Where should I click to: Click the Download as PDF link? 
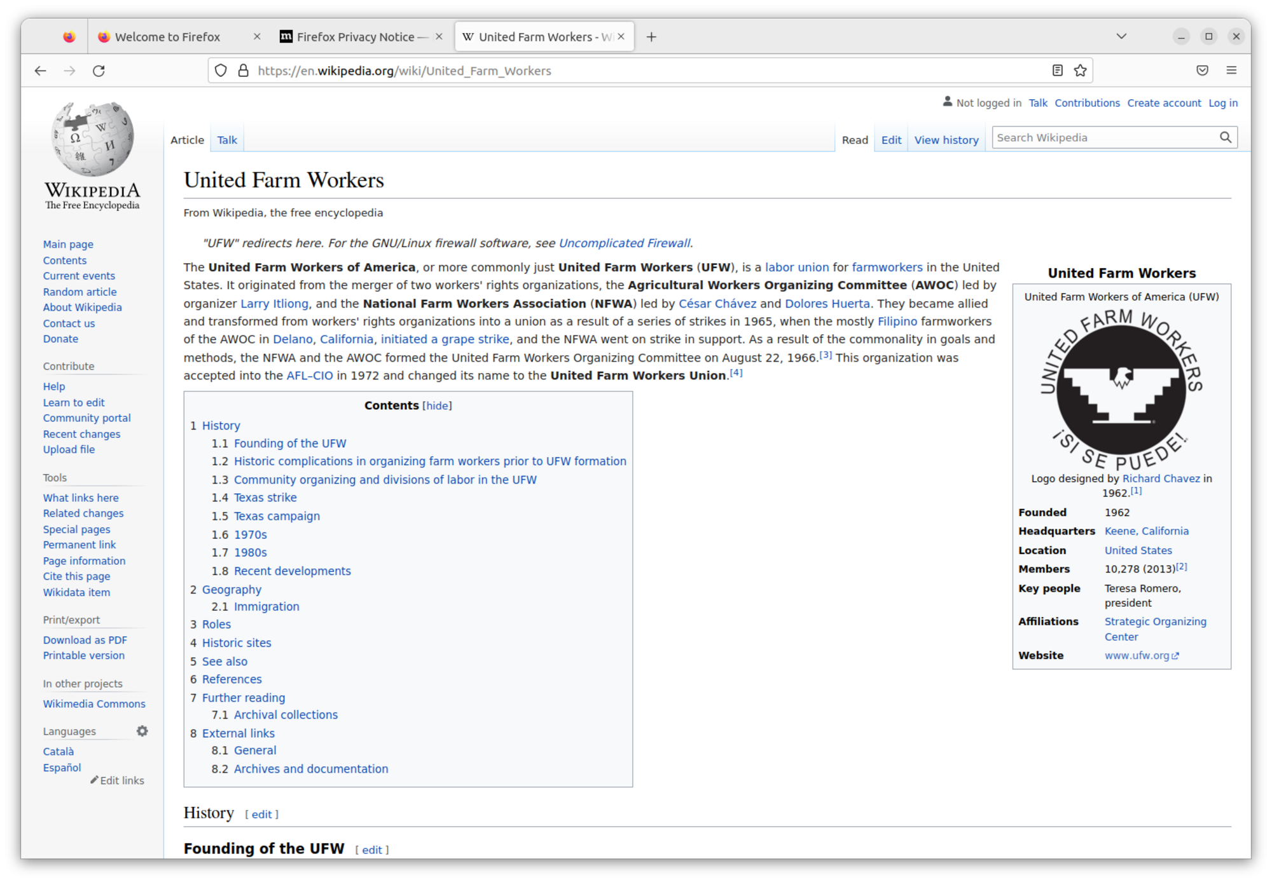click(x=85, y=640)
